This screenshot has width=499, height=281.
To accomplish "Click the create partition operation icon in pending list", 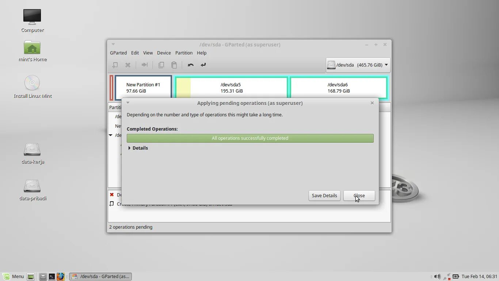I will point(112,204).
